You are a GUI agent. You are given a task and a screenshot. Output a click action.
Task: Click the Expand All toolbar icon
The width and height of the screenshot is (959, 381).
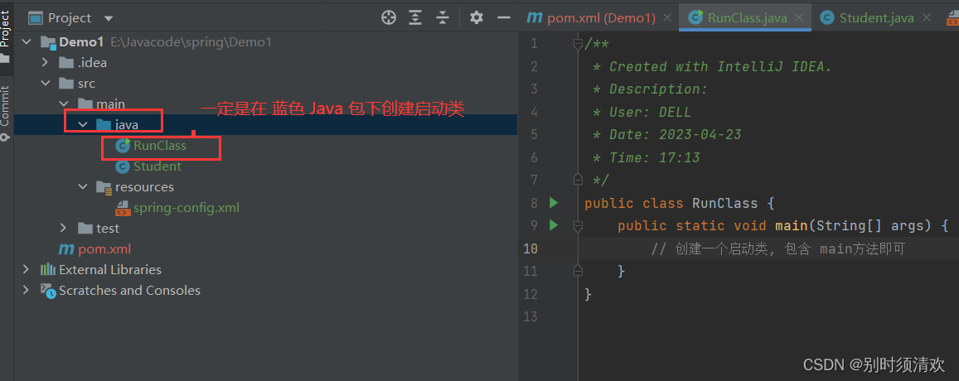point(415,17)
